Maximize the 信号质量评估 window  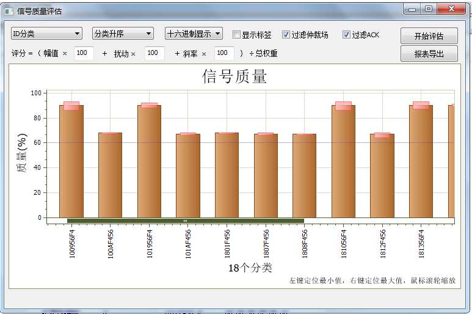(429, 9)
